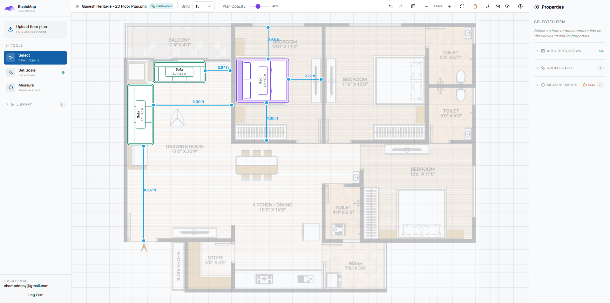610x303 pixels.
Task: Select the 4.35 ft measurement label
Action: click(x=273, y=118)
